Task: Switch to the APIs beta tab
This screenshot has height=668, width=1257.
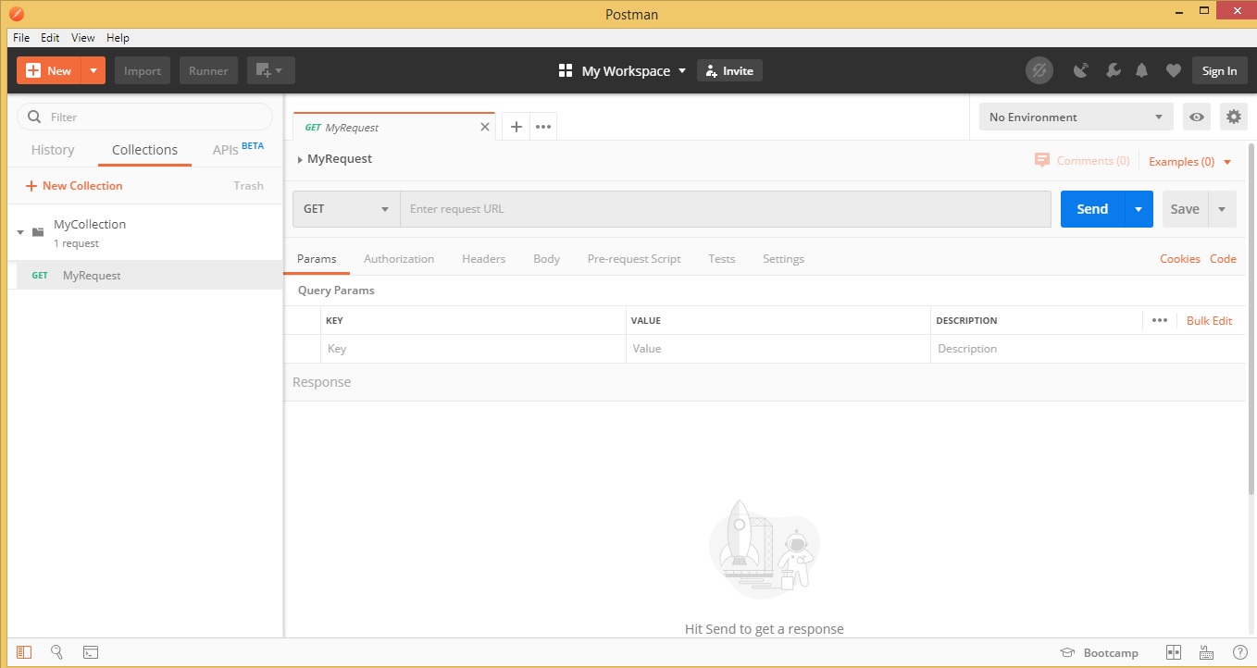Action: pyautogui.click(x=238, y=149)
